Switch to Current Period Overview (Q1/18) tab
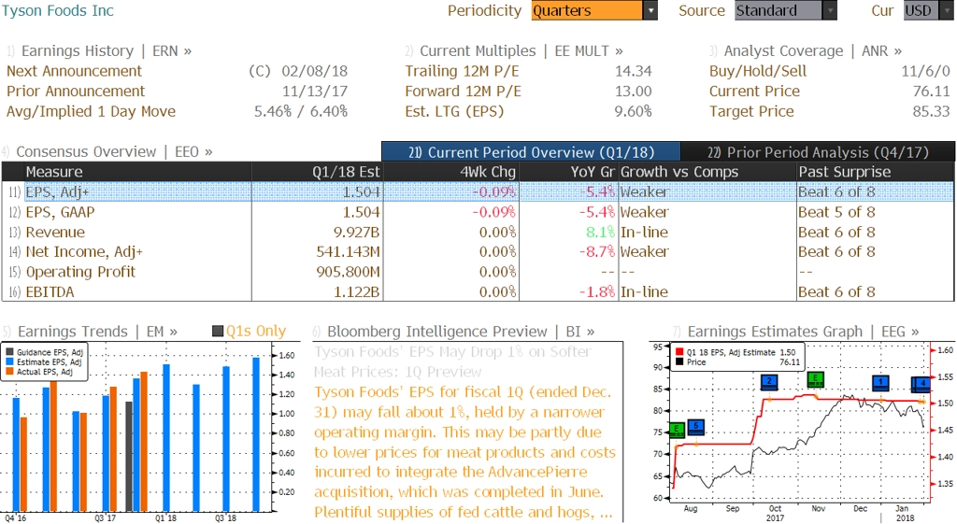This screenshot has width=957, height=524. pos(531,152)
